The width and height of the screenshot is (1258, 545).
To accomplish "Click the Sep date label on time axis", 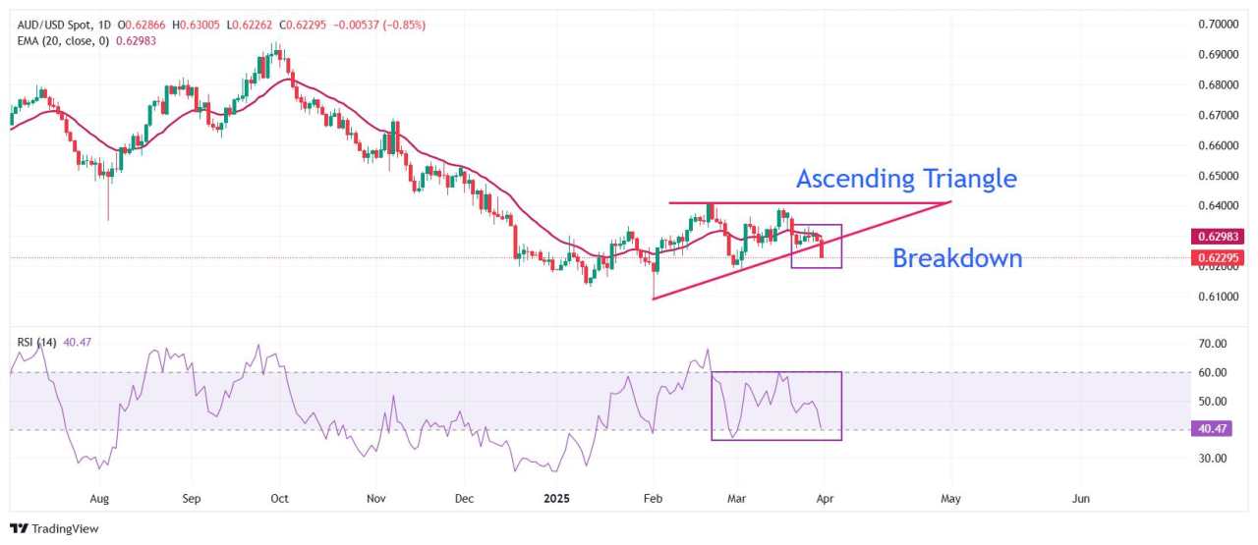I will [x=192, y=499].
